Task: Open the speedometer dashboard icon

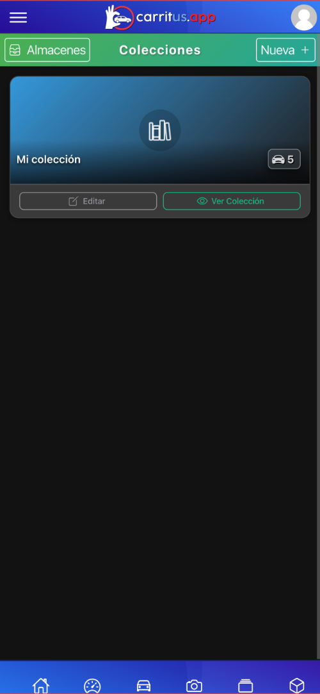Action: point(92,686)
